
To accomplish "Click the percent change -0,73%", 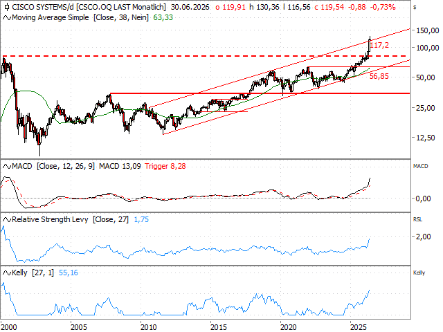I will coord(383,7).
